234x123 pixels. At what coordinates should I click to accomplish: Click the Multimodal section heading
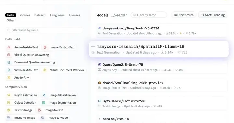point(13,39)
